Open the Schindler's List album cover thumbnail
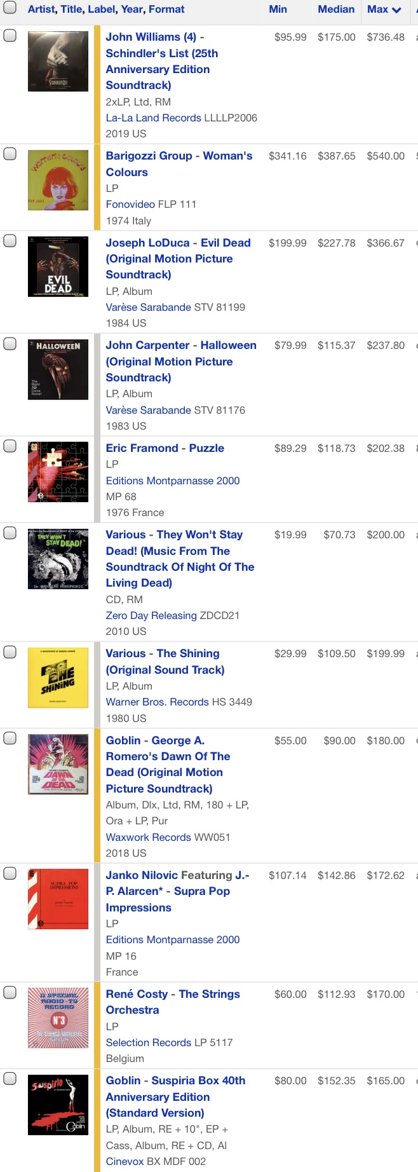The width and height of the screenshot is (418, 1172). (58, 62)
